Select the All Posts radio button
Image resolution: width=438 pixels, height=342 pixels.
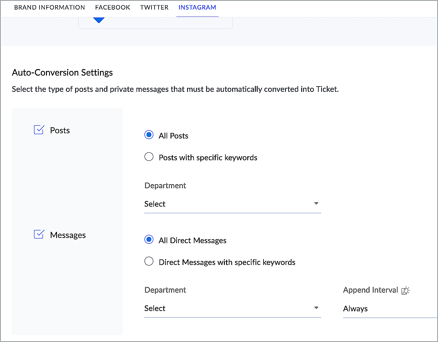(149, 135)
